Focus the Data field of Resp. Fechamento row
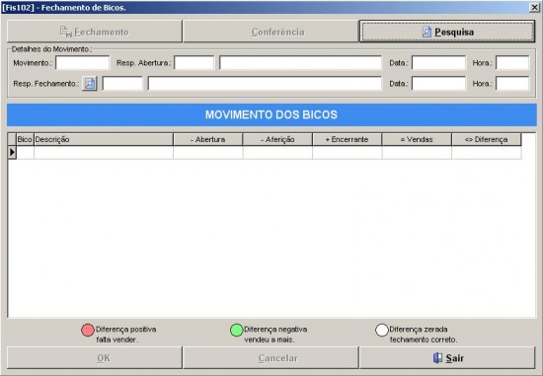 coord(438,84)
